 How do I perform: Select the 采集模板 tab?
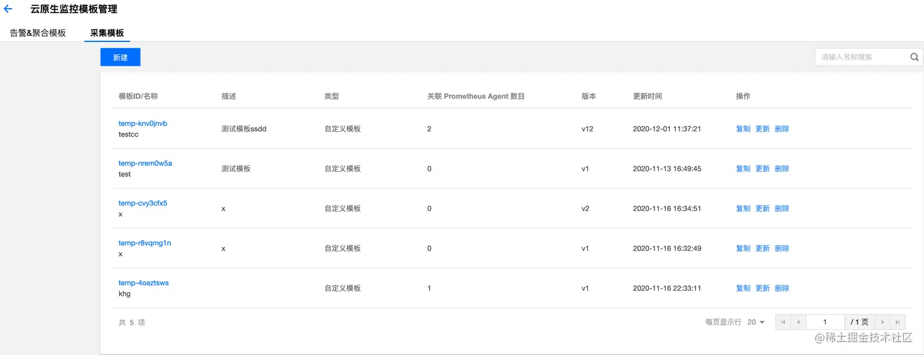[107, 33]
